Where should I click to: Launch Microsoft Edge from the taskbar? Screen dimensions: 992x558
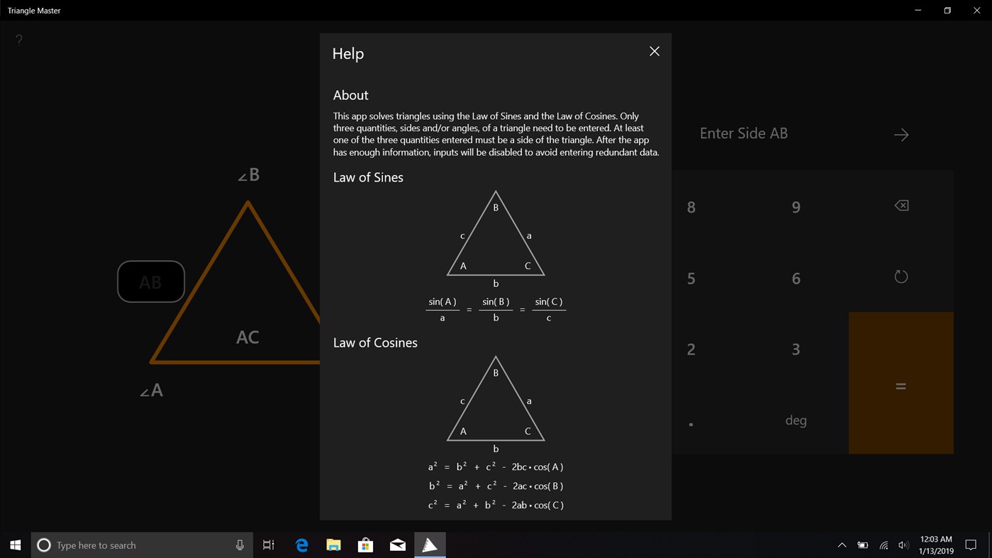click(301, 545)
